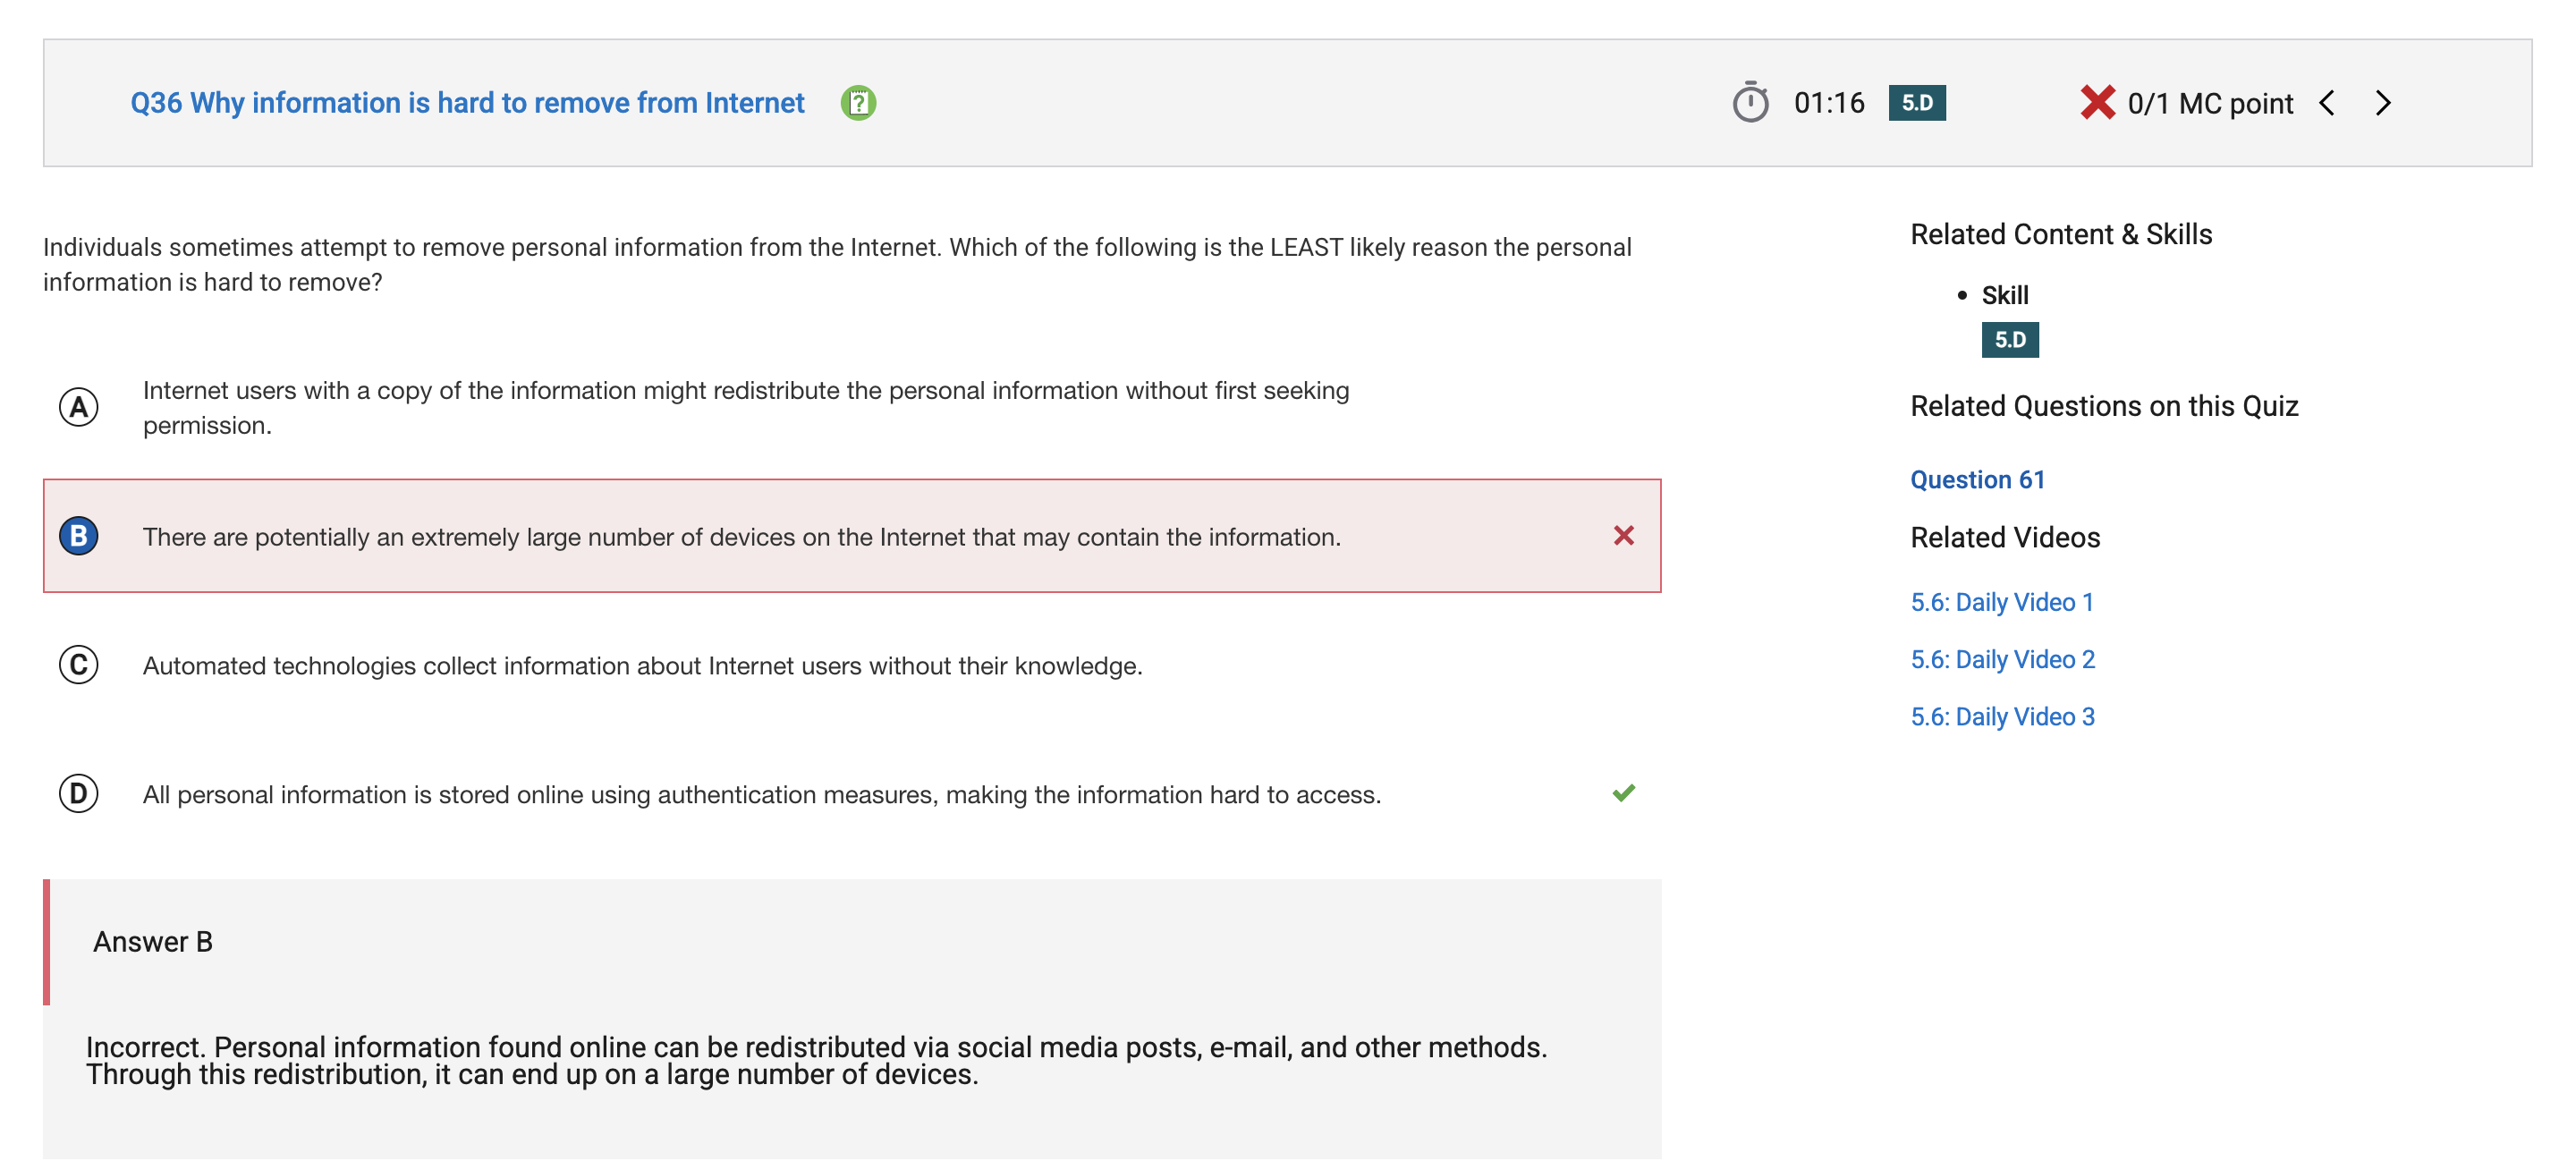Click the 5.D badge under Skill
This screenshot has height=1161, width=2576.
point(2009,340)
